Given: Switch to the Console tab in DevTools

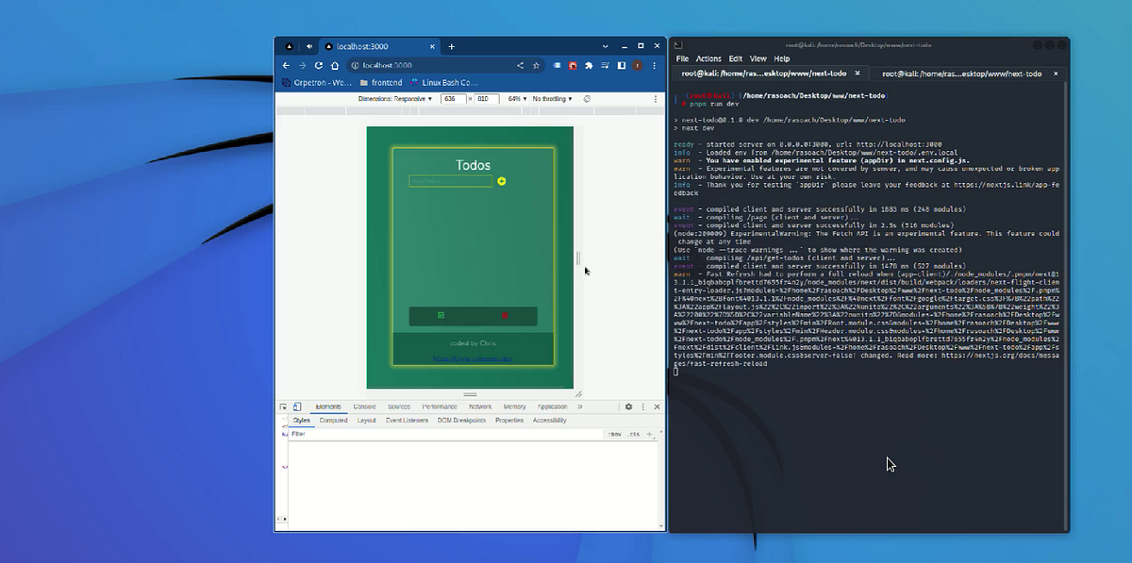Looking at the screenshot, I should click(364, 406).
